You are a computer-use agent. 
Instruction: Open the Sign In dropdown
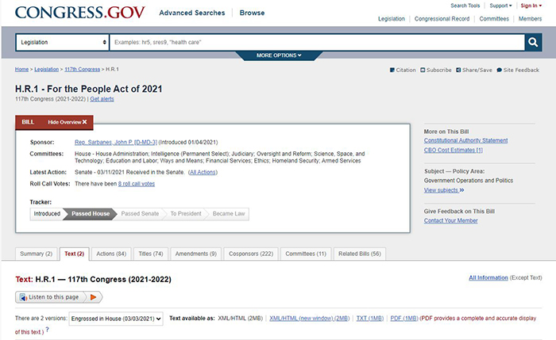[531, 6]
